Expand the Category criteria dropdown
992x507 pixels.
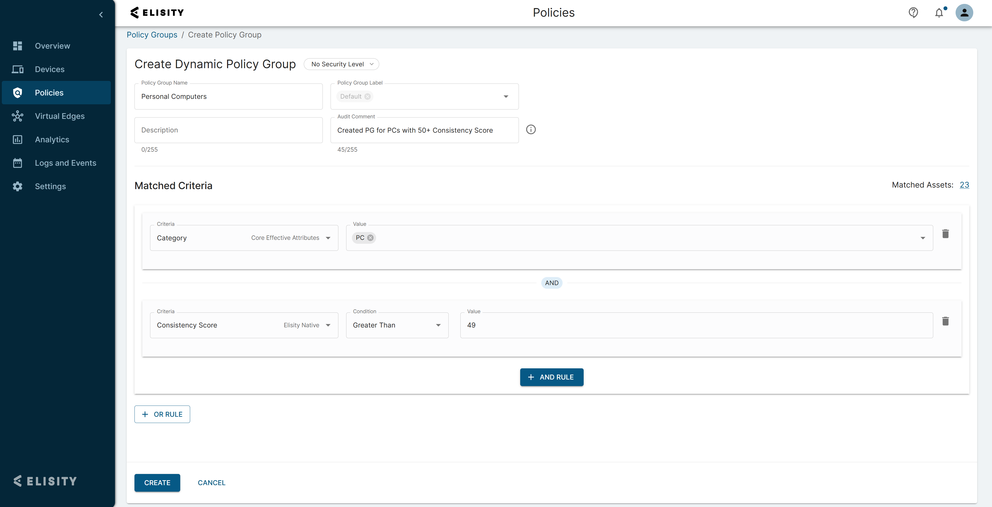click(328, 238)
